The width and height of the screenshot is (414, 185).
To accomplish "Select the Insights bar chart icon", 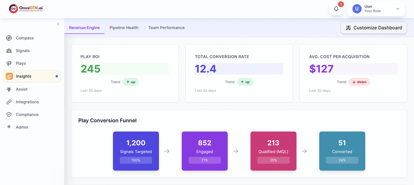I will tap(9, 76).
